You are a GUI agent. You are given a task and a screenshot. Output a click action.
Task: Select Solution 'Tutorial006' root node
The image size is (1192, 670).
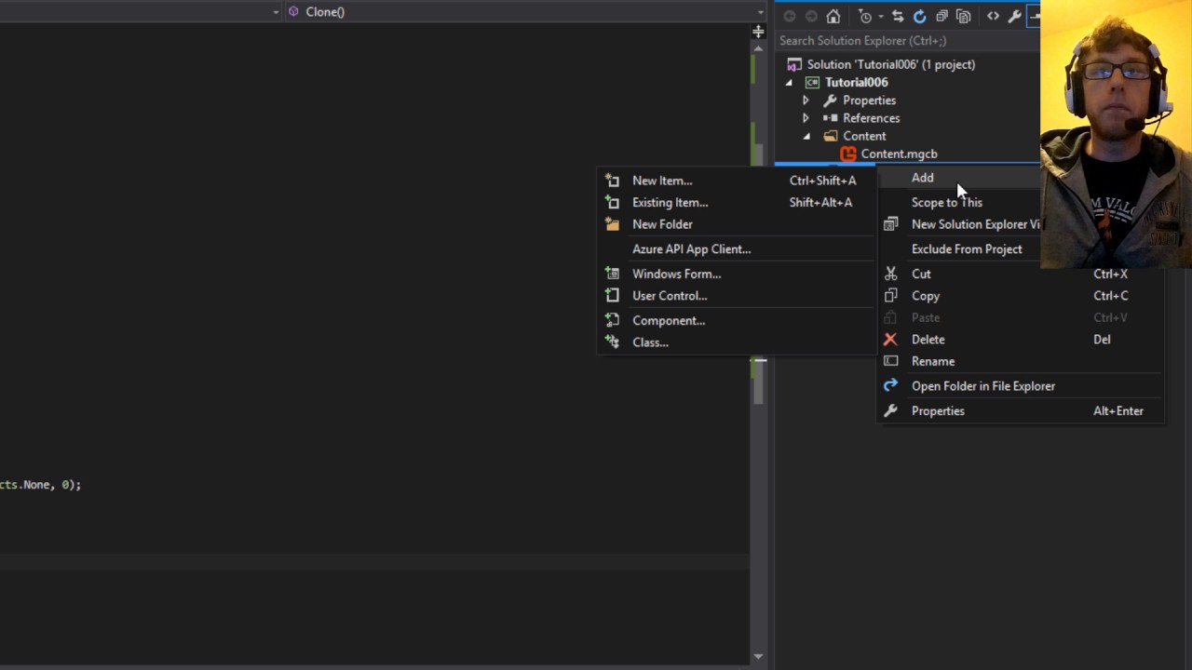tap(890, 64)
